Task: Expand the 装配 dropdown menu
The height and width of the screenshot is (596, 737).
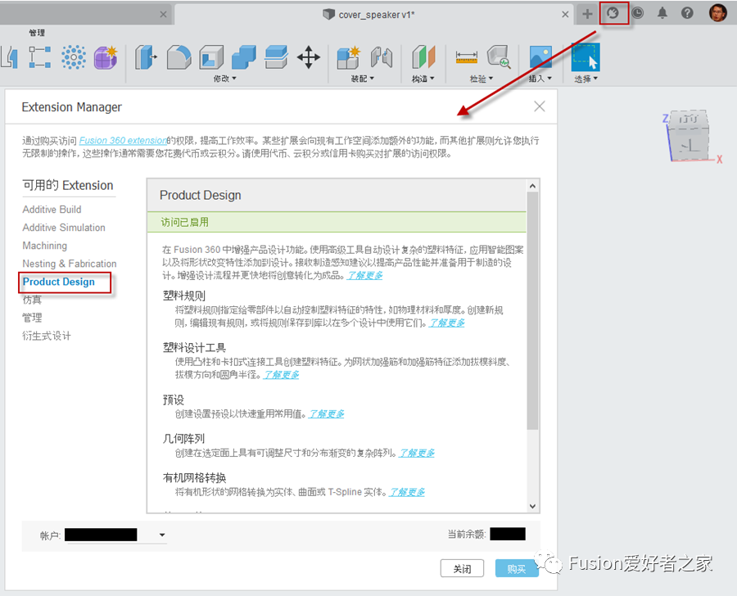Action: (363, 79)
